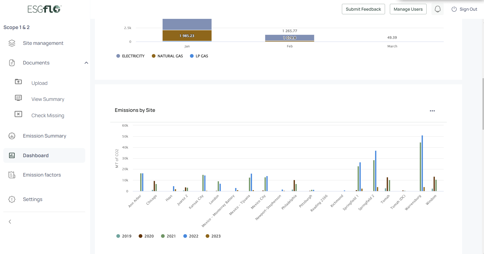Collapse the Documents section chevron
The height and width of the screenshot is (254, 484).
[x=86, y=63]
